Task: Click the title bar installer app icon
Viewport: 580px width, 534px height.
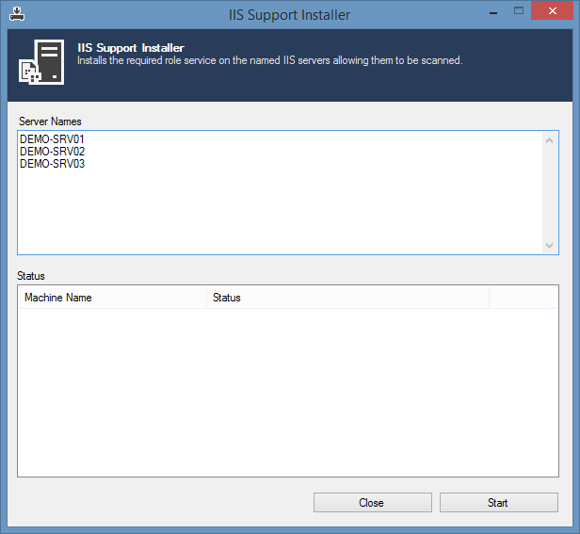Action: pyautogui.click(x=17, y=14)
